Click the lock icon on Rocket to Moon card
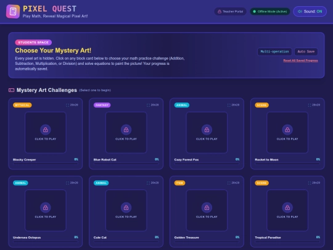Screen dimensions: 333x250 287,130
